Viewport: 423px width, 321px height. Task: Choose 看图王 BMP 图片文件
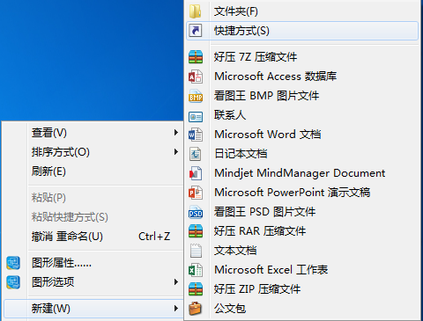tap(302, 96)
